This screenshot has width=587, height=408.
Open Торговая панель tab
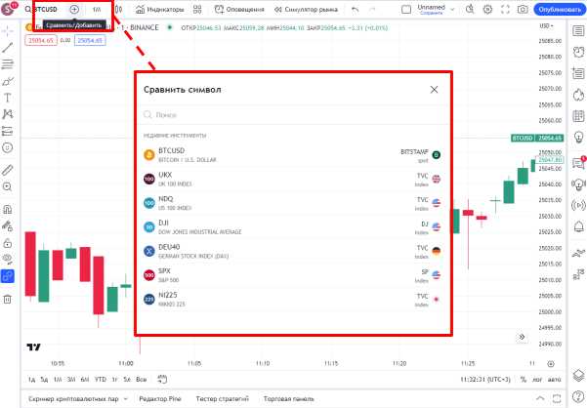[289, 398]
